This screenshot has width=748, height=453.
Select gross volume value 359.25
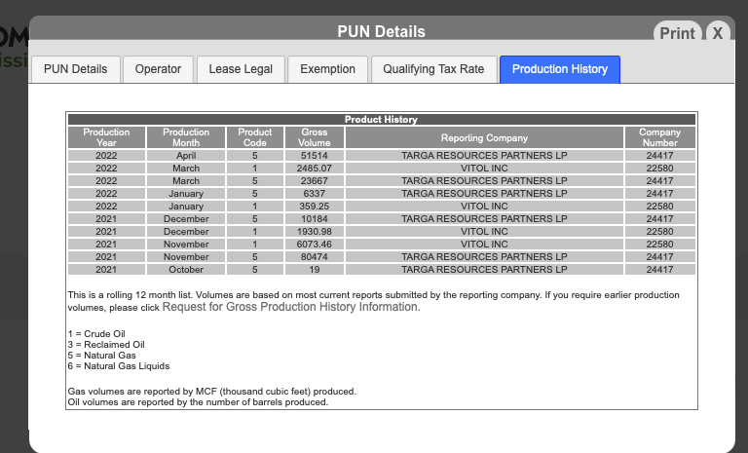click(315, 207)
